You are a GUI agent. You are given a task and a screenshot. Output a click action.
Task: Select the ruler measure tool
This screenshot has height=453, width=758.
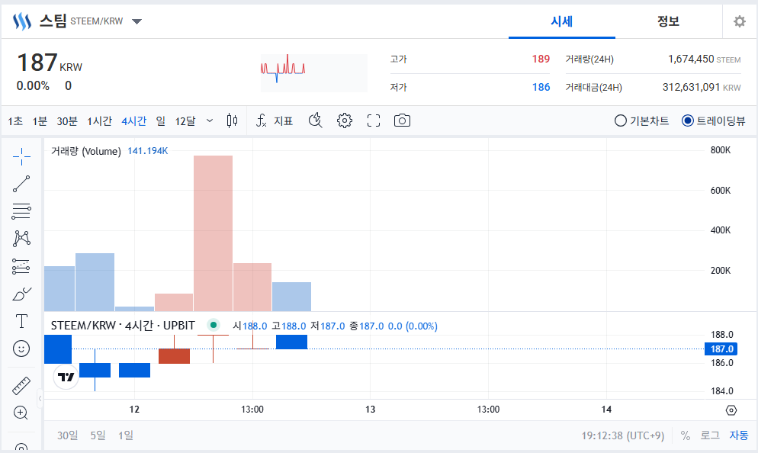21,386
